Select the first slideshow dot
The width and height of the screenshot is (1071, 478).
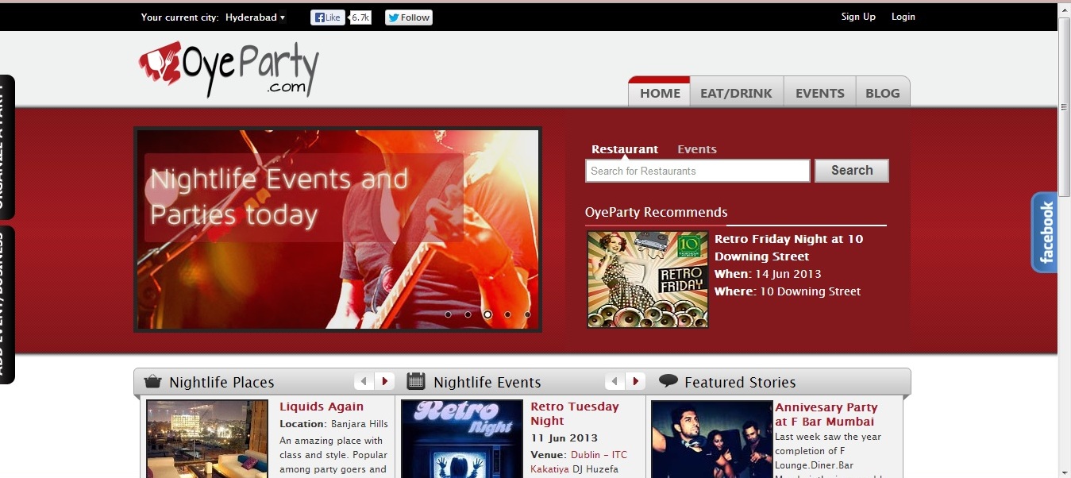pyautogui.click(x=448, y=314)
